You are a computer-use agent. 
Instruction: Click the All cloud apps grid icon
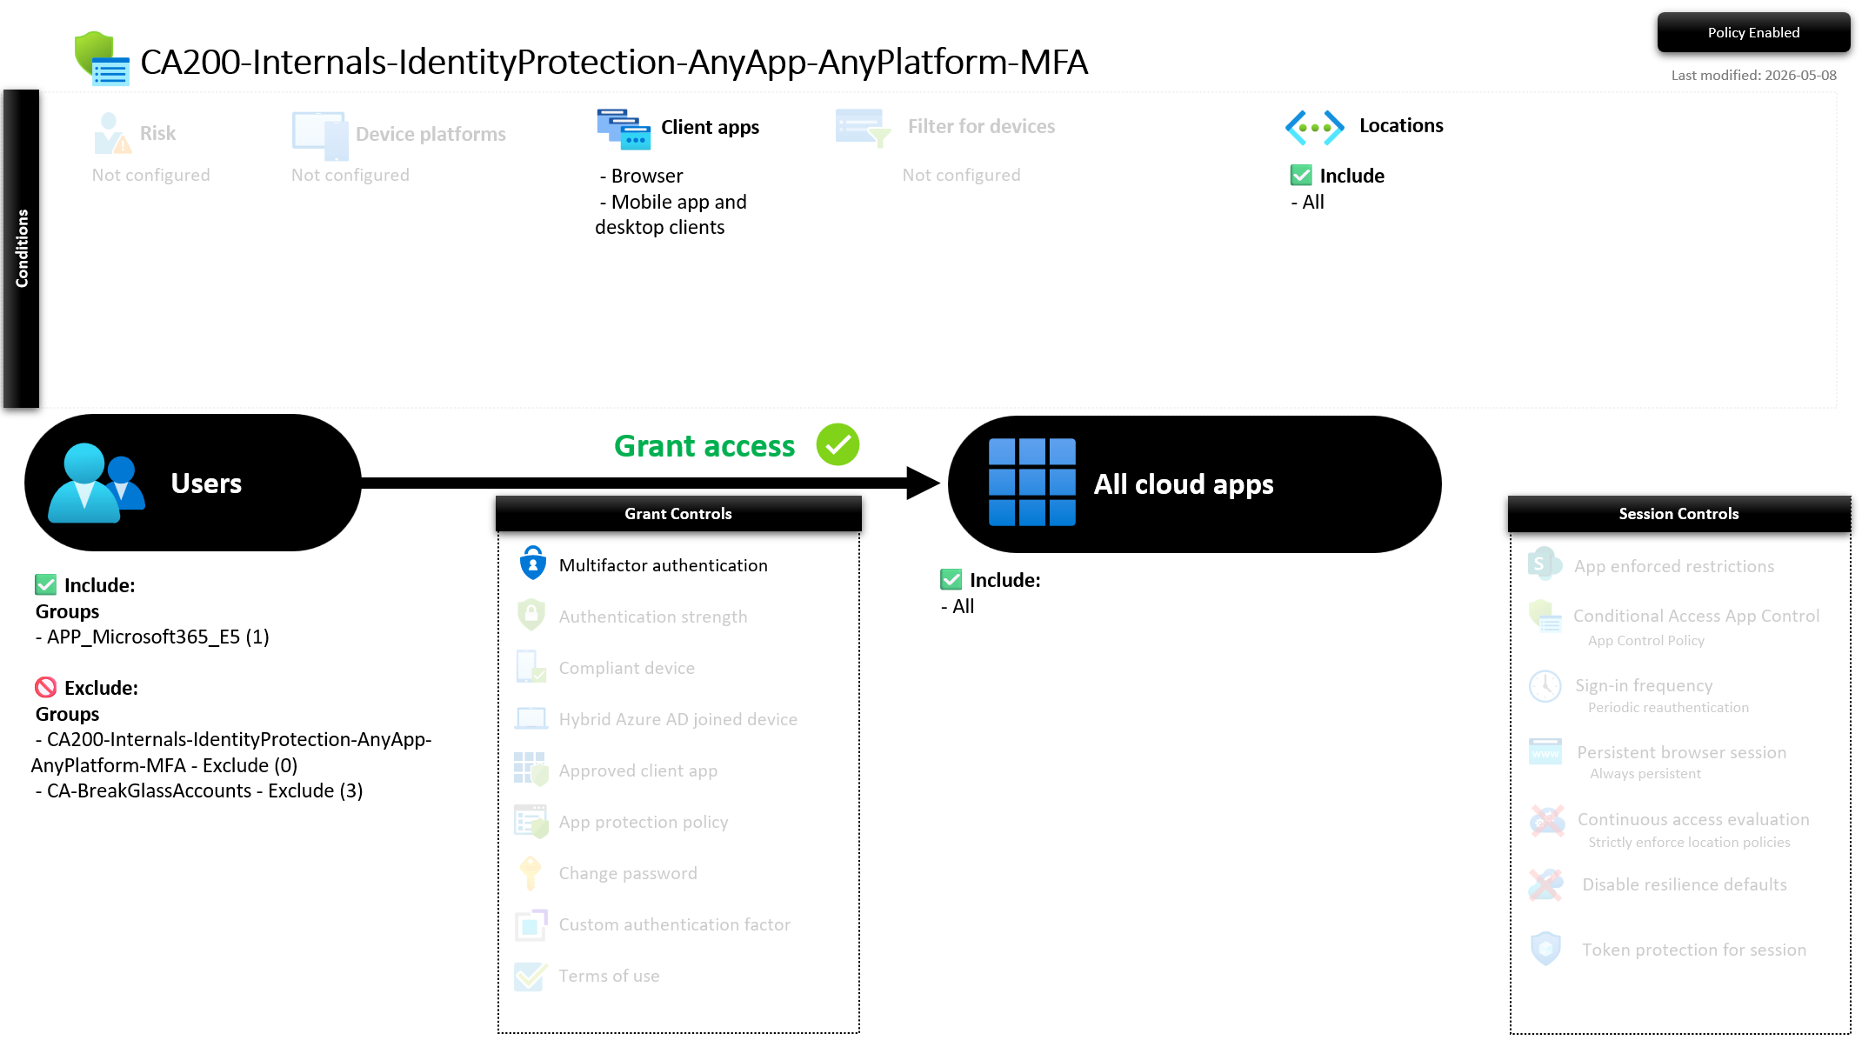[x=1032, y=483]
